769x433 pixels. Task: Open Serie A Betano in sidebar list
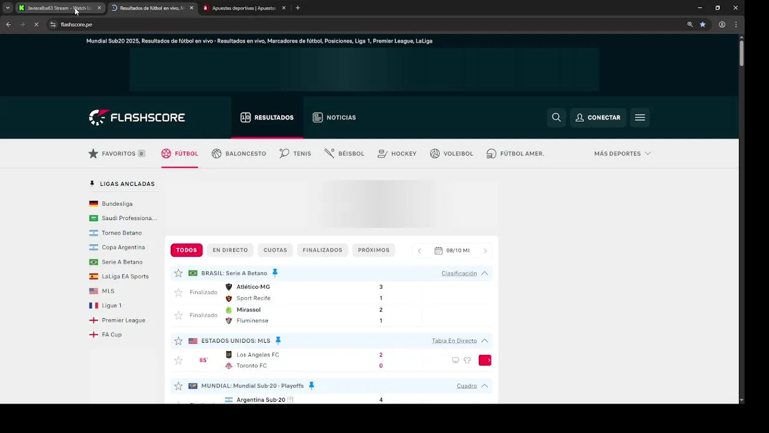pyautogui.click(x=123, y=262)
